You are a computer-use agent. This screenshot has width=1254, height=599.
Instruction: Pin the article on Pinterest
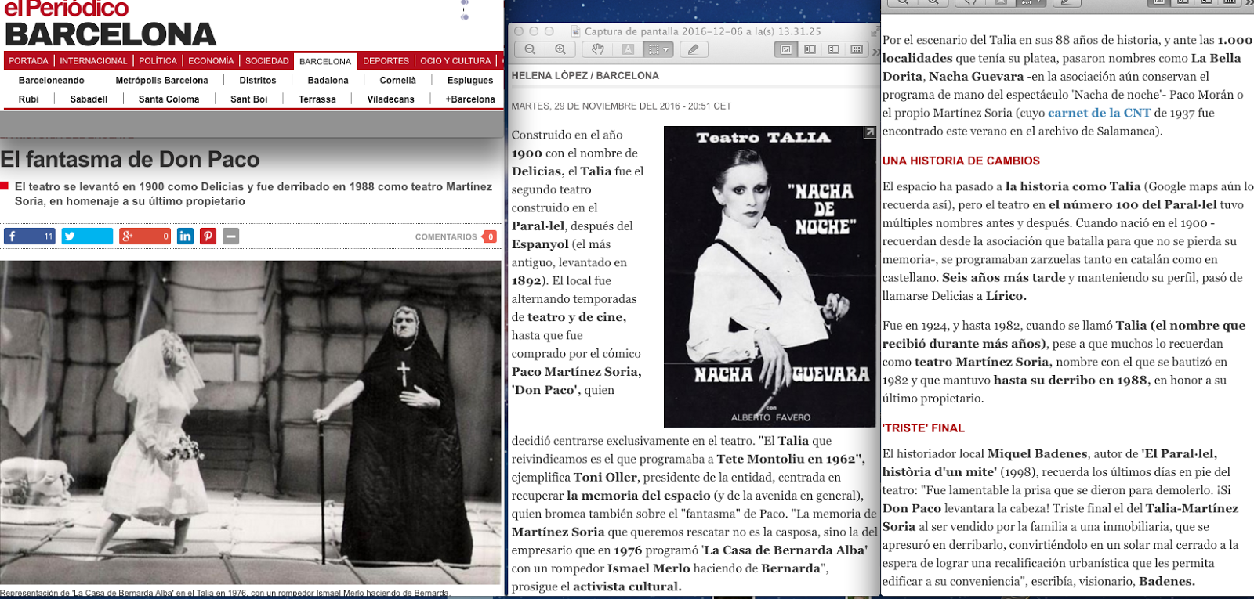pyautogui.click(x=208, y=236)
